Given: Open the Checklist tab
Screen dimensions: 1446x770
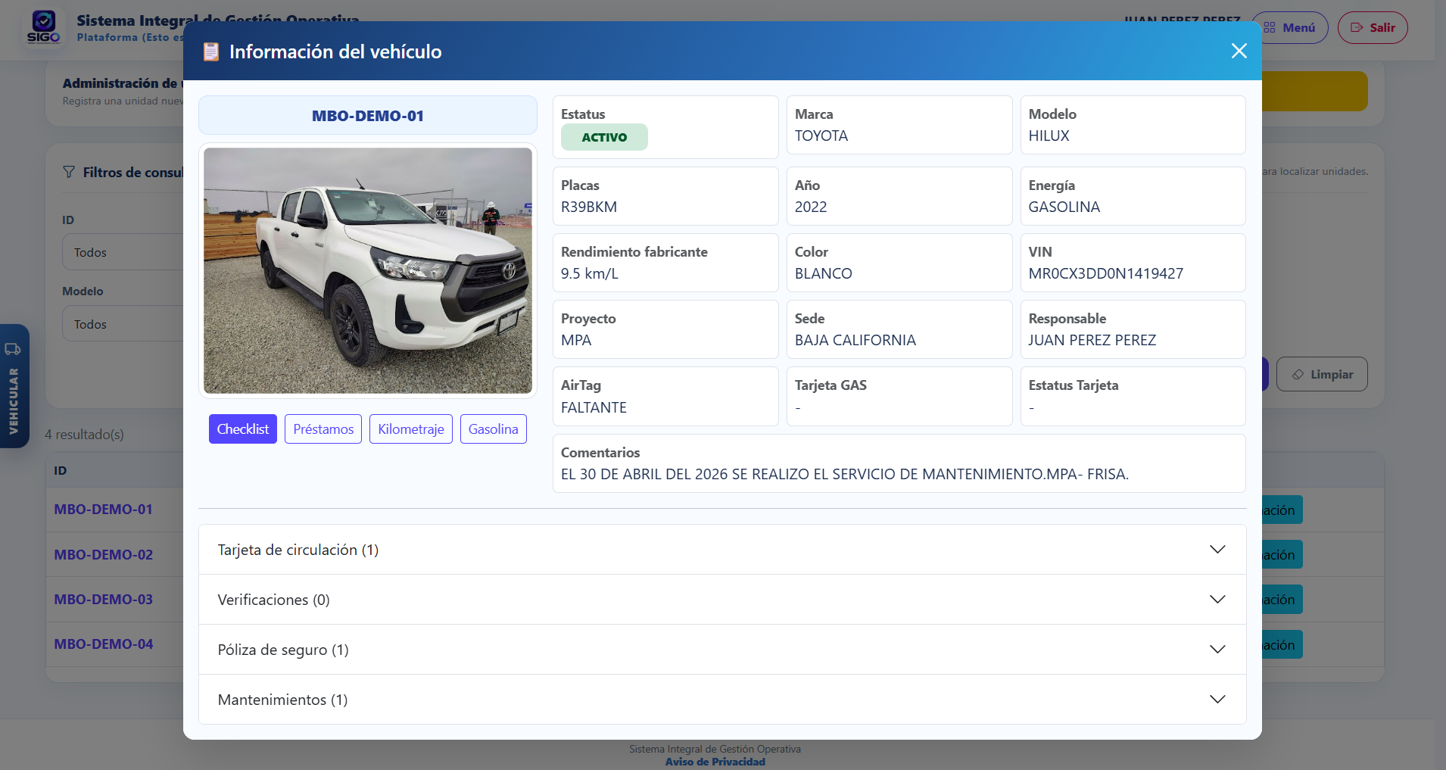Looking at the screenshot, I should [243, 429].
